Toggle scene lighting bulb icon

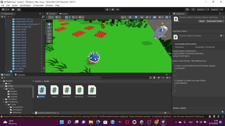click(136, 17)
